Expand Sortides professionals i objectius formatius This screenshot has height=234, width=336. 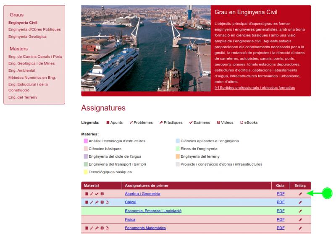point(255,88)
